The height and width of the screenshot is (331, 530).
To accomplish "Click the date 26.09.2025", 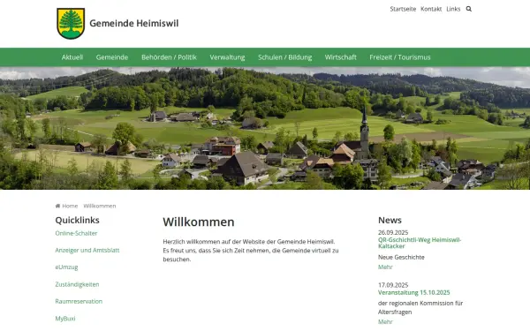I will (x=393, y=232).
